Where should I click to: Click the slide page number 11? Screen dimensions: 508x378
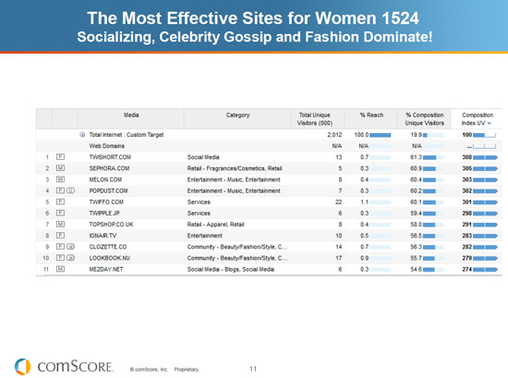[253, 369]
